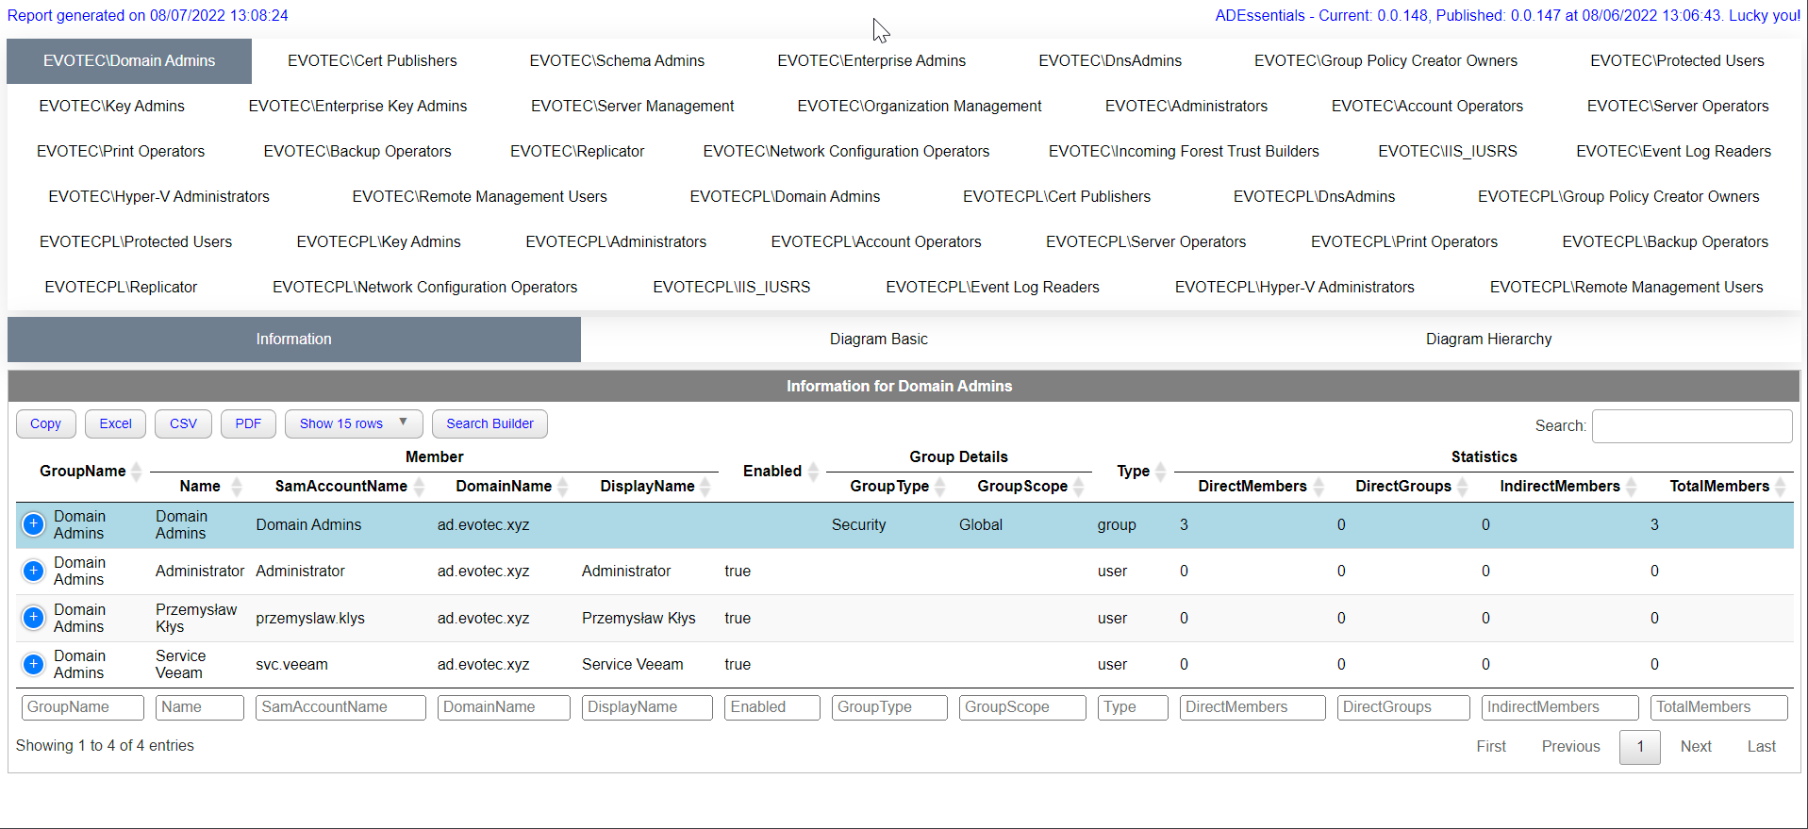
Task: Sort by Enabled column arrows
Action: [x=813, y=471]
